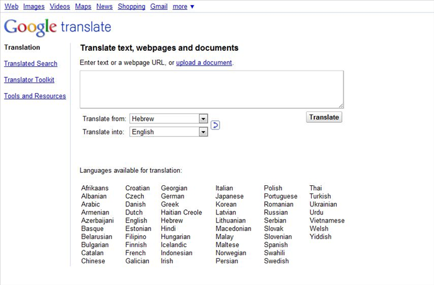Click Russian in the language list

[276, 213]
